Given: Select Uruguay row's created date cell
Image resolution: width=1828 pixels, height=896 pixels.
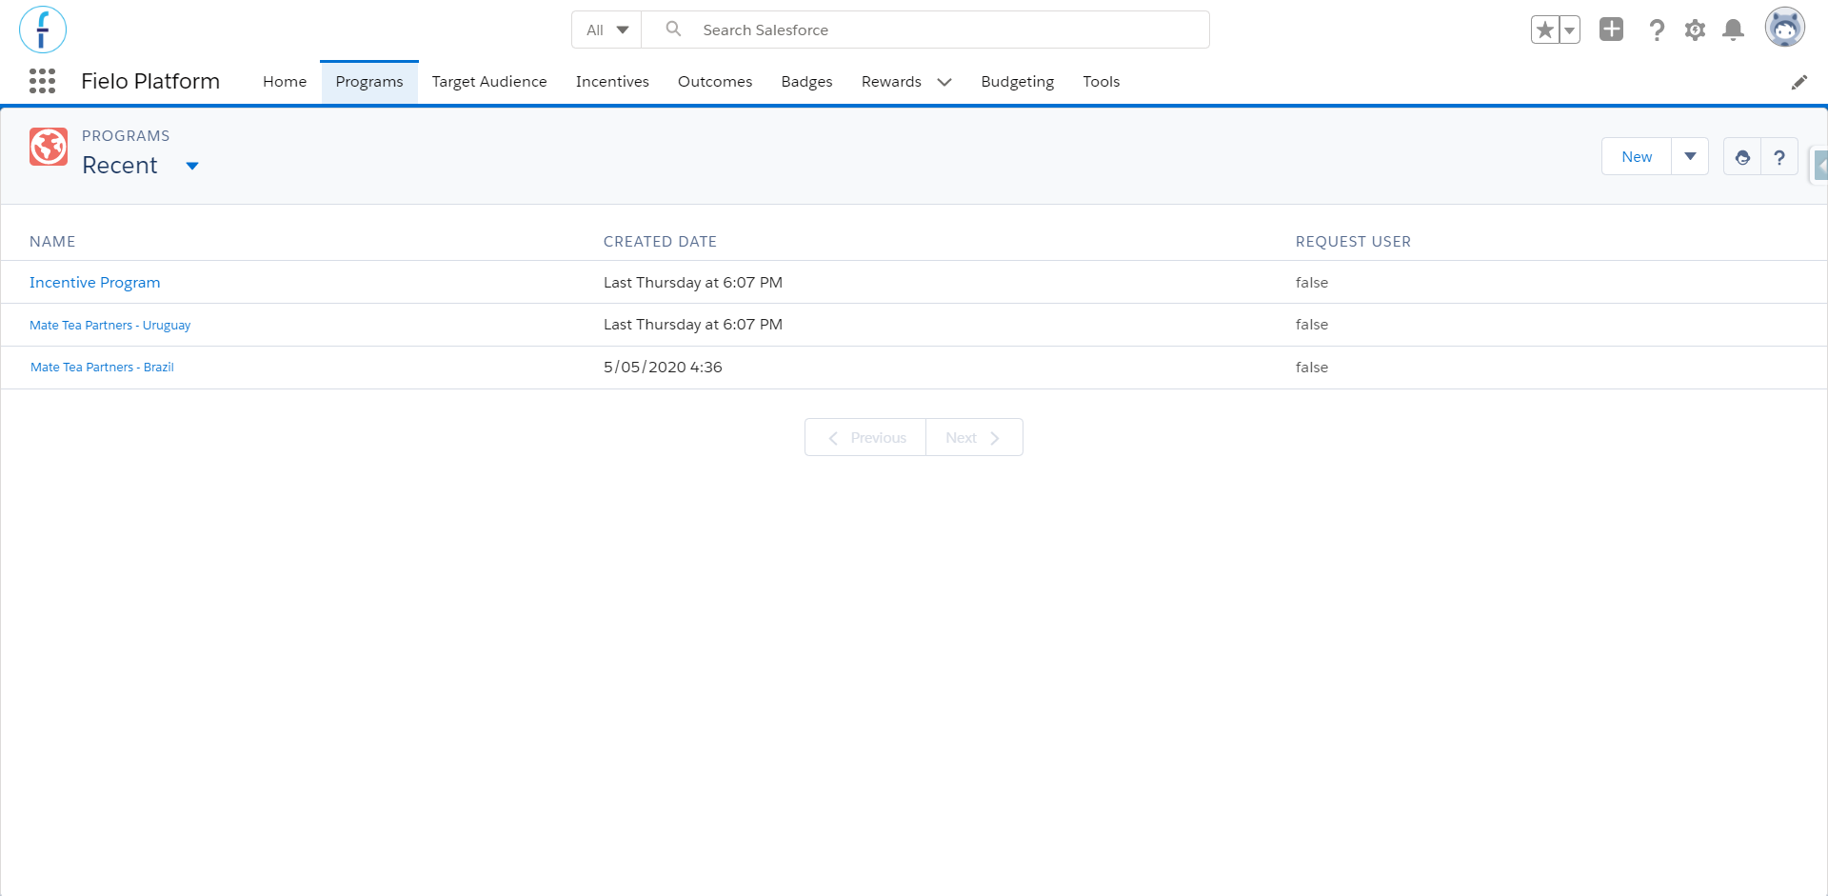Looking at the screenshot, I should pos(693,325).
